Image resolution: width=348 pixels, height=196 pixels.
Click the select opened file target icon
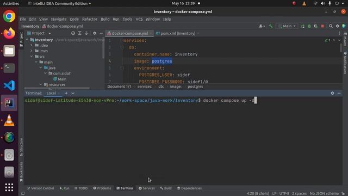pyautogui.click(x=73, y=33)
